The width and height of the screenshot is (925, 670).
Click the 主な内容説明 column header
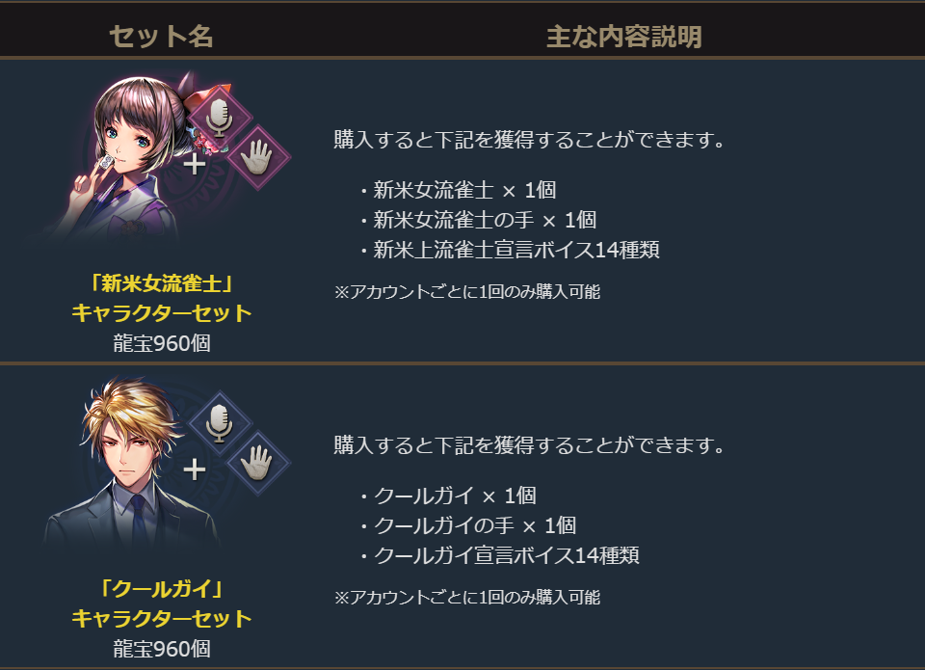(623, 37)
